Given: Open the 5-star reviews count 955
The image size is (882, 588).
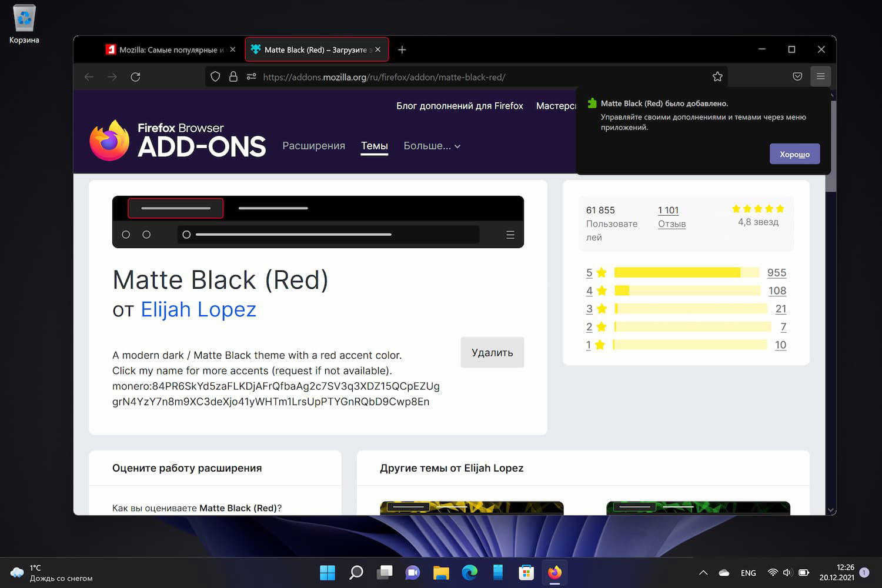Looking at the screenshot, I should [777, 273].
